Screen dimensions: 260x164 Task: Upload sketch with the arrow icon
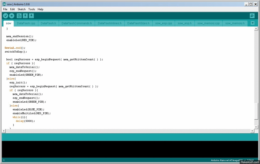11,16
